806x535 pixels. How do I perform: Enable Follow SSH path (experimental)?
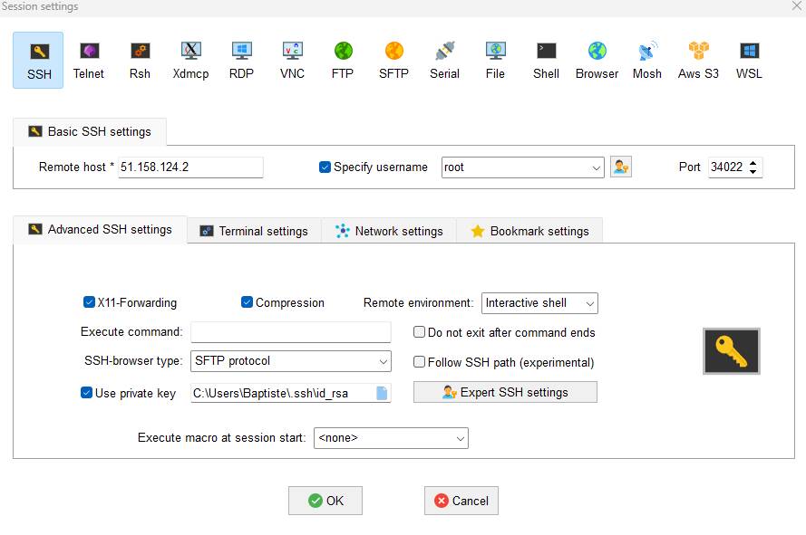(420, 362)
